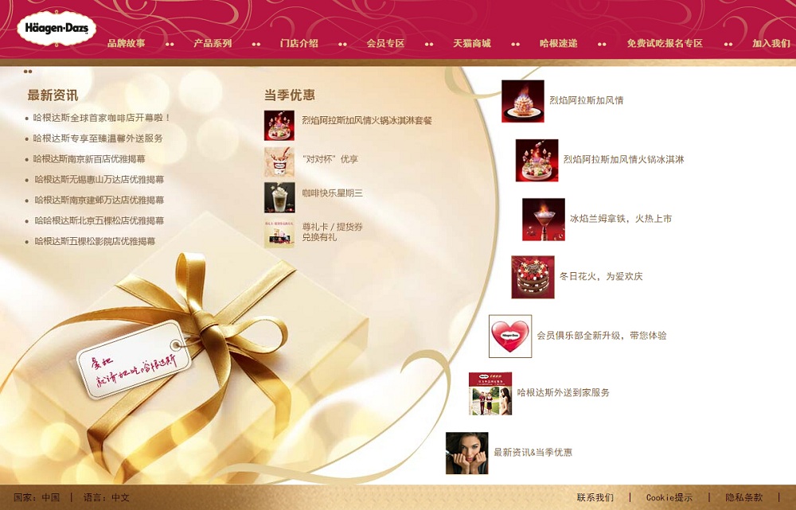Click the flaming cake thumbnail for 烈焰阿拉斯加风情

[x=523, y=101]
